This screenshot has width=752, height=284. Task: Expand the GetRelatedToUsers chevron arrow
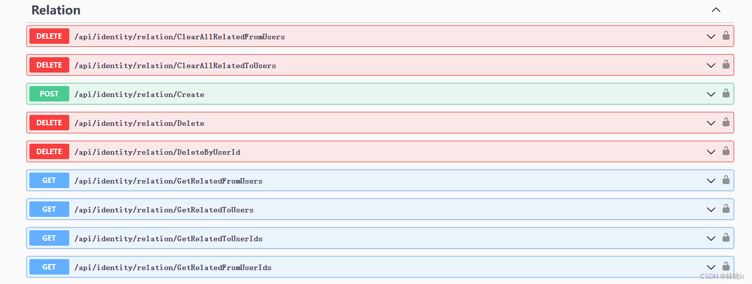[x=711, y=209]
